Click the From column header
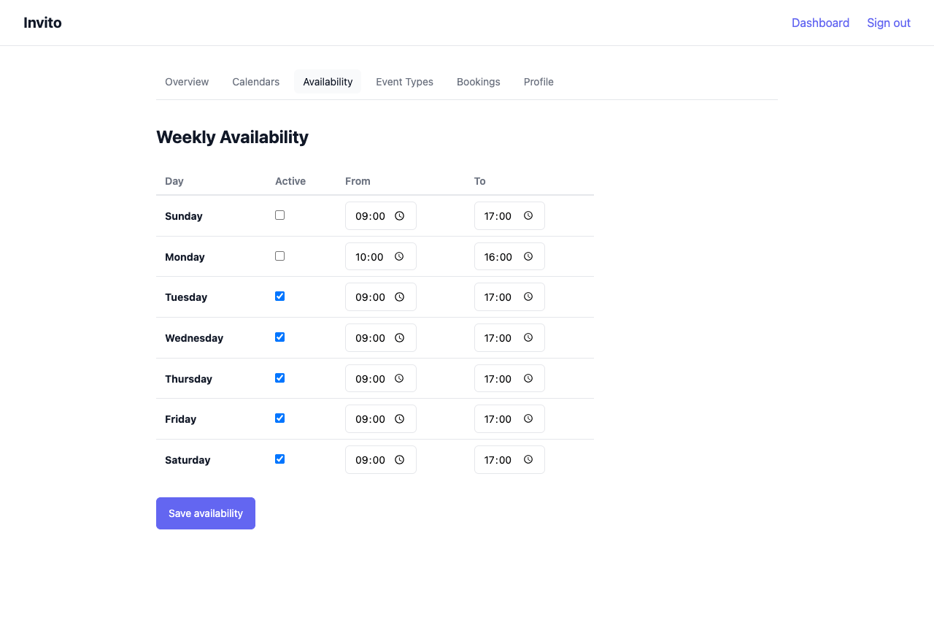The image size is (934, 628). pyautogui.click(x=358, y=181)
